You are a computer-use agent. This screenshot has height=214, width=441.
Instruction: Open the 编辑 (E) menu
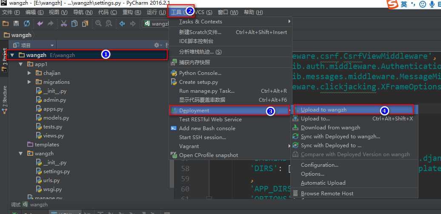pyautogui.click(x=34, y=12)
